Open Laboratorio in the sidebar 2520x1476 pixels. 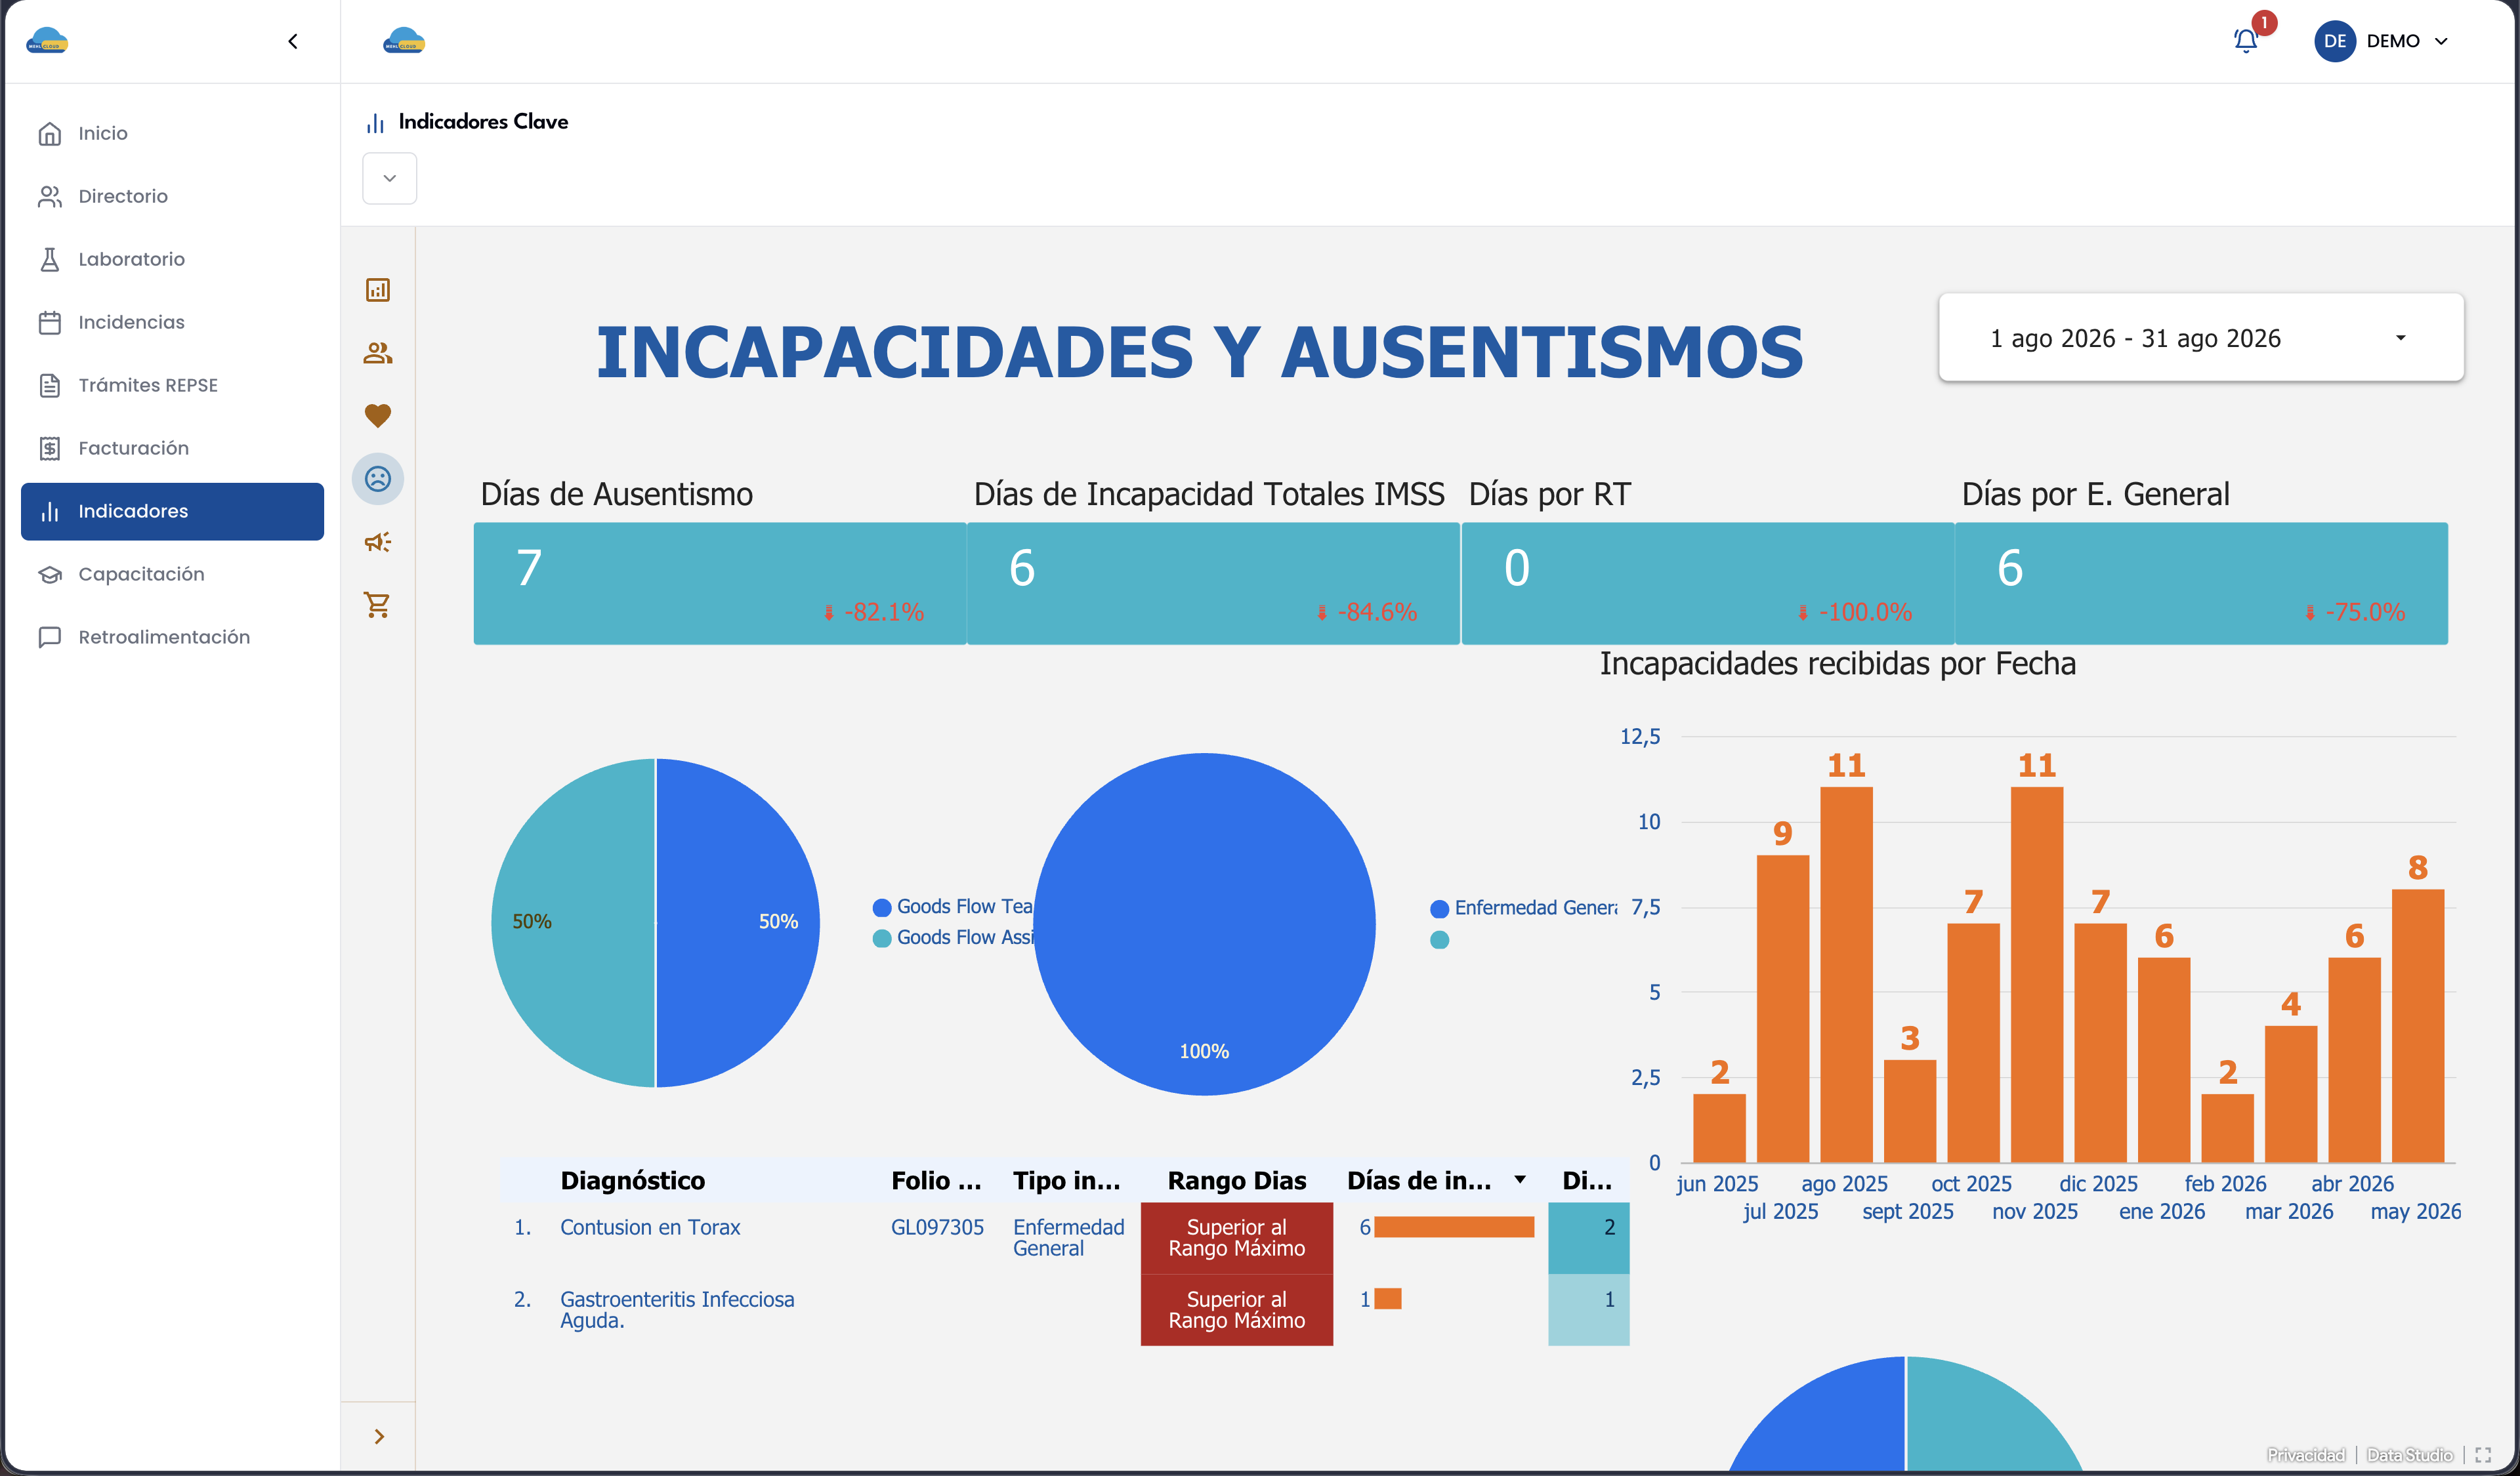click(x=172, y=259)
